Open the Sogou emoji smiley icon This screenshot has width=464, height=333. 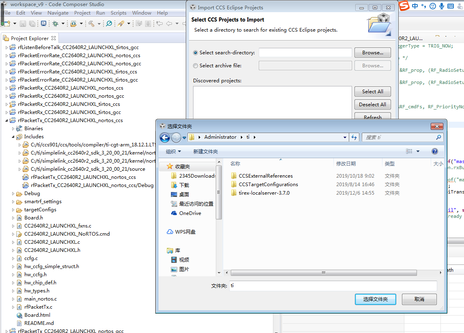coord(433,6)
